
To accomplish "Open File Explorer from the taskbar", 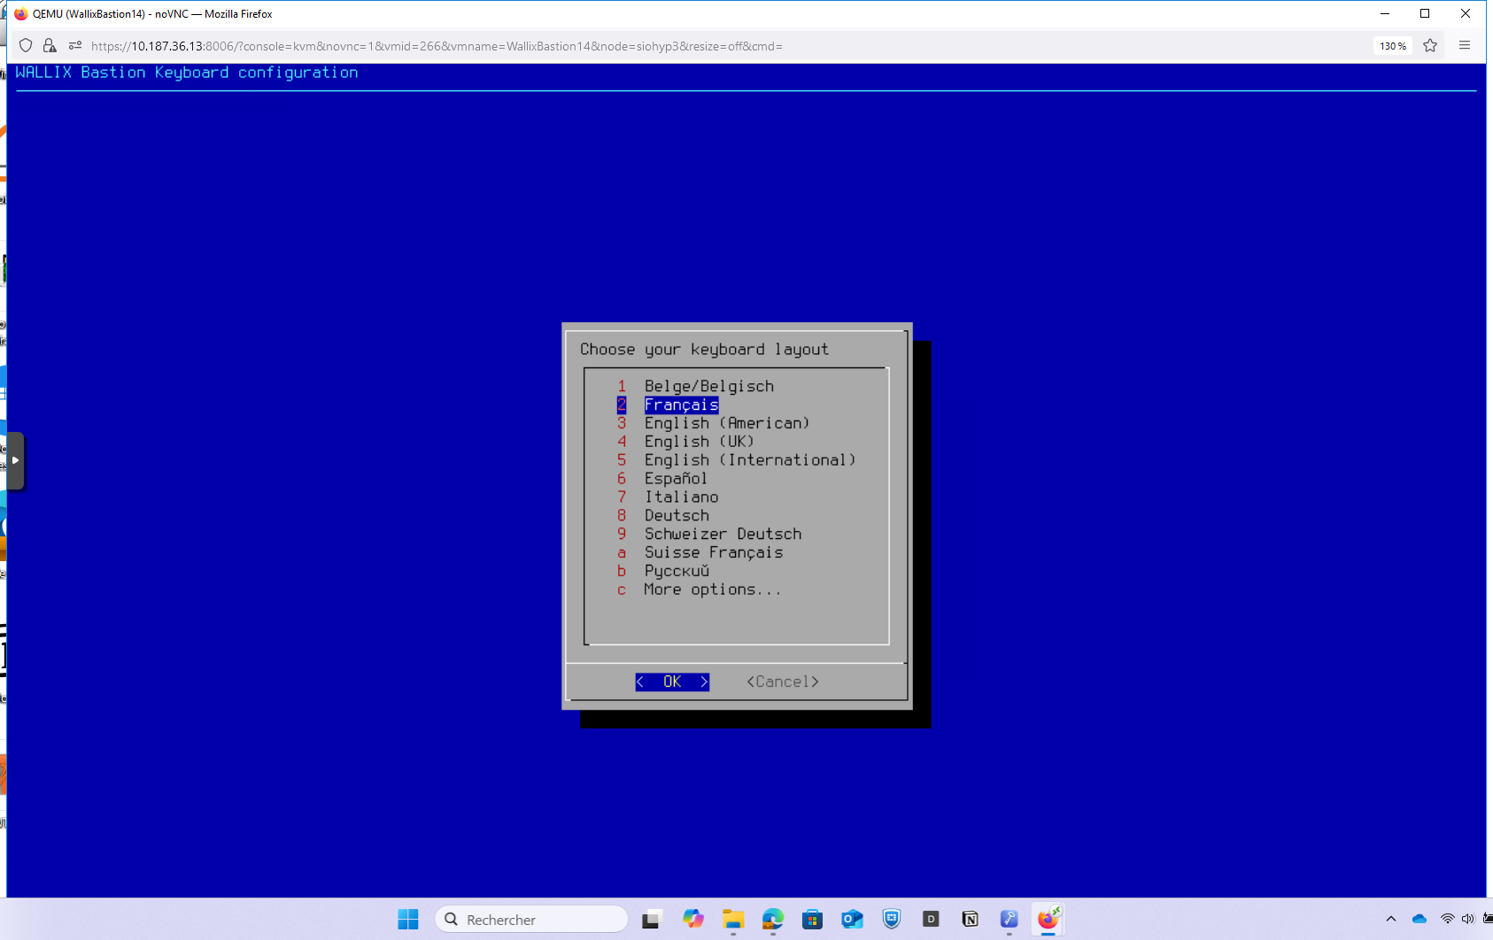I will pyautogui.click(x=732, y=920).
